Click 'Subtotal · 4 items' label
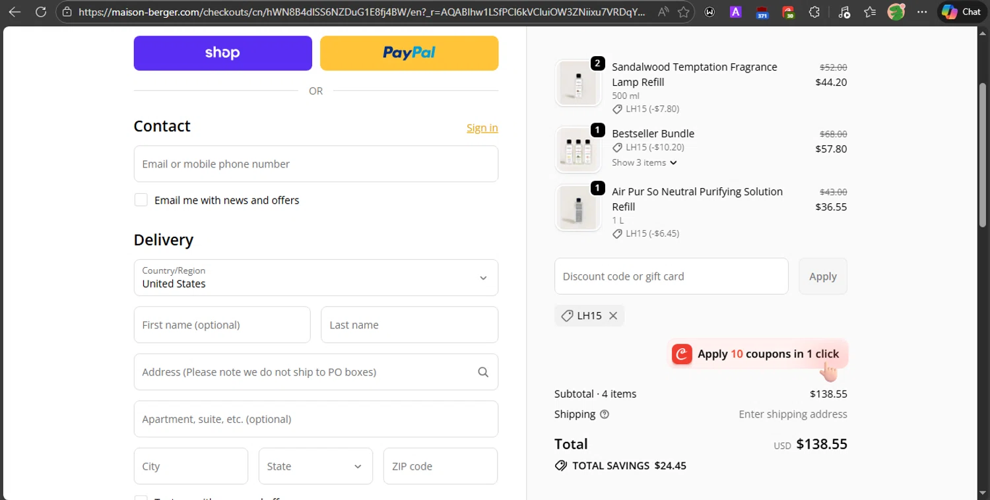 (x=595, y=394)
